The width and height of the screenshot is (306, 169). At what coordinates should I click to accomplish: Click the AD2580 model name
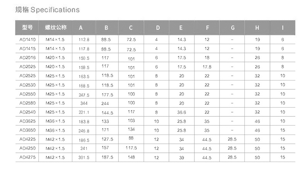coord(28,103)
